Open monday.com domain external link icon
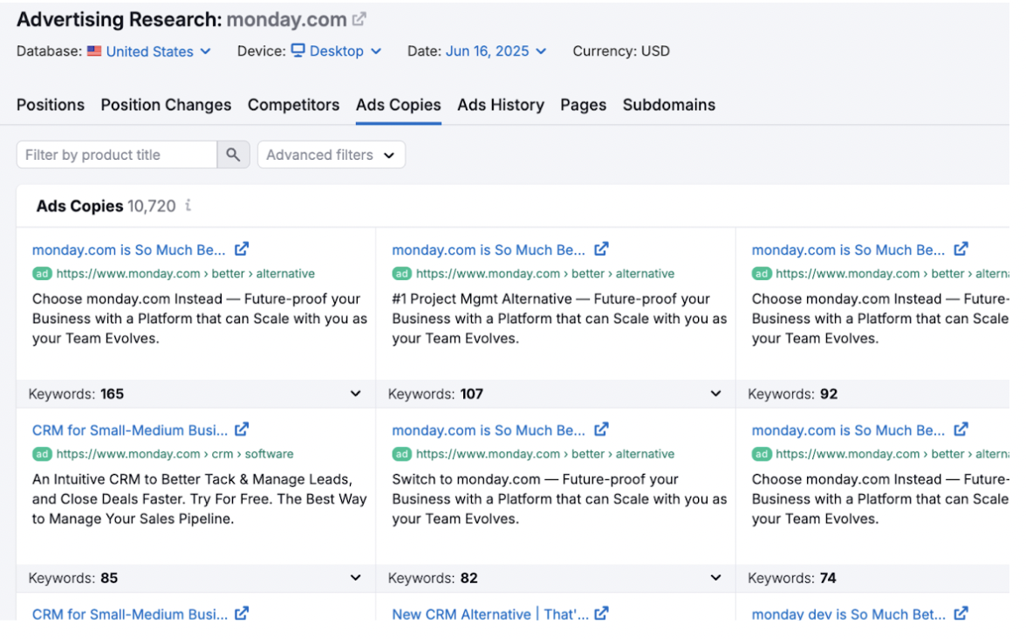This screenshot has width=1026, height=639. click(359, 19)
